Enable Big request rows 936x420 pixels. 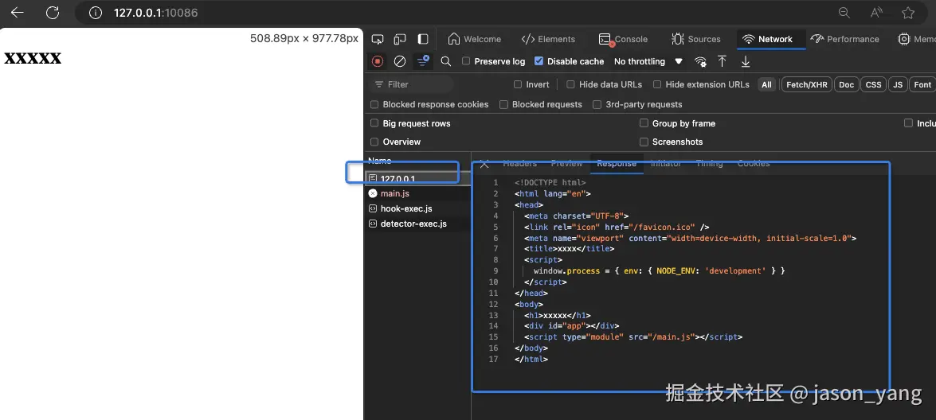[x=374, y=123]
